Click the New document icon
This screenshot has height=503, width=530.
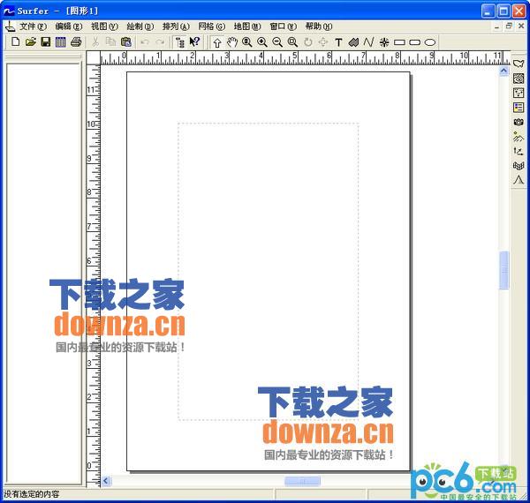15,42
